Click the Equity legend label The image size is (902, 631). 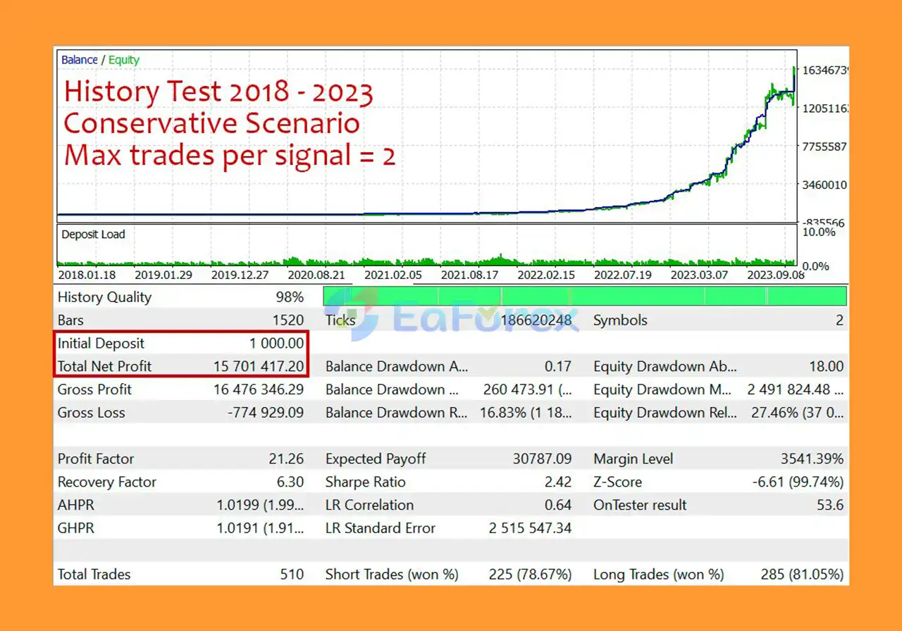(124, 60)
